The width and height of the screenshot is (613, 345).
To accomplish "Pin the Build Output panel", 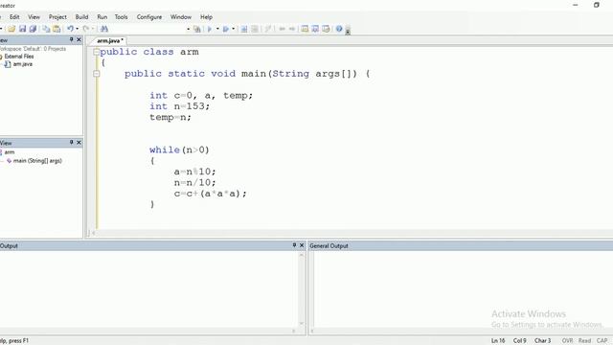I will 294,245.
